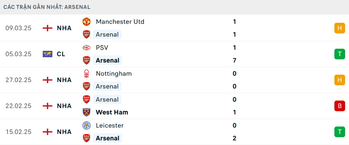Click England flag for 15.02.25 match
This screenshot has width=349, height=145.
coord(47,132)
